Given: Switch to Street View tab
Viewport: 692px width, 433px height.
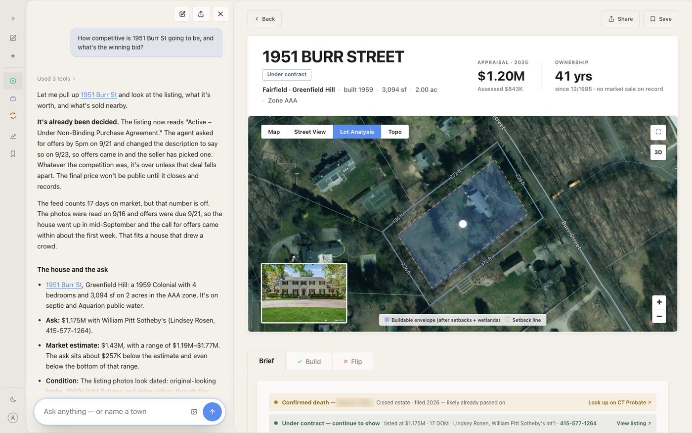Looking at the screenshot, I should pyautogui.click(x=310, y=132).
